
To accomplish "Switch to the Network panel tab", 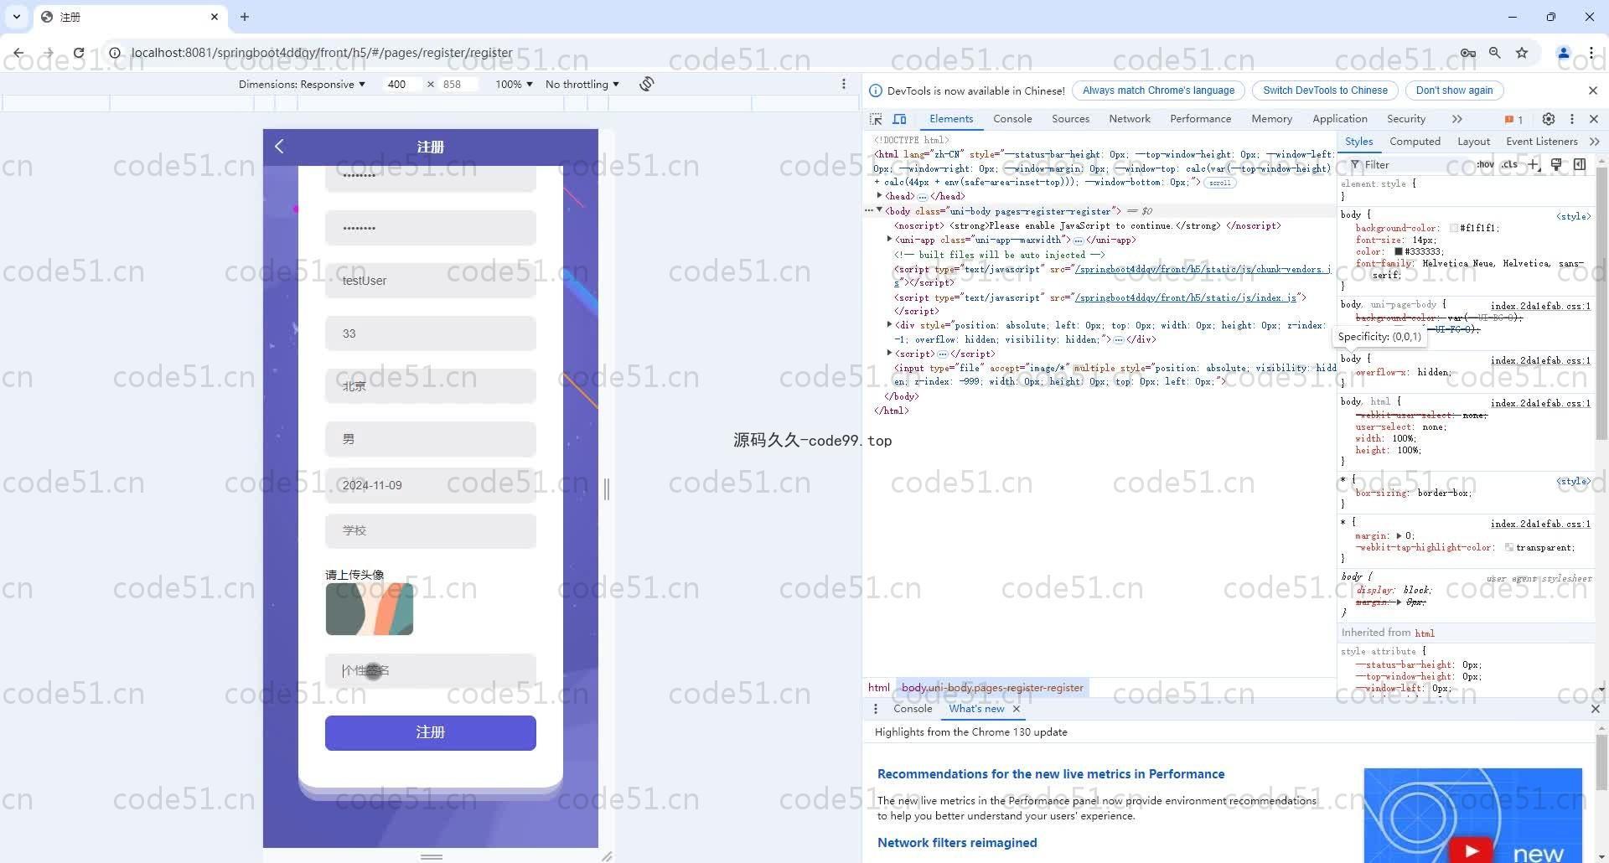I will coord(1130,119).
